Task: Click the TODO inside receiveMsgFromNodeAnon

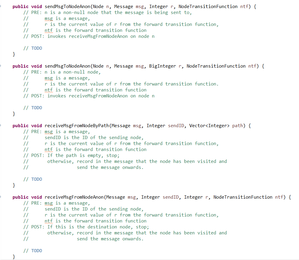Action: pos(37,250)
